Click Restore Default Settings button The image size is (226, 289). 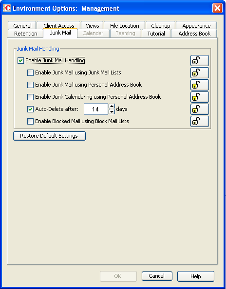point(49,136)
